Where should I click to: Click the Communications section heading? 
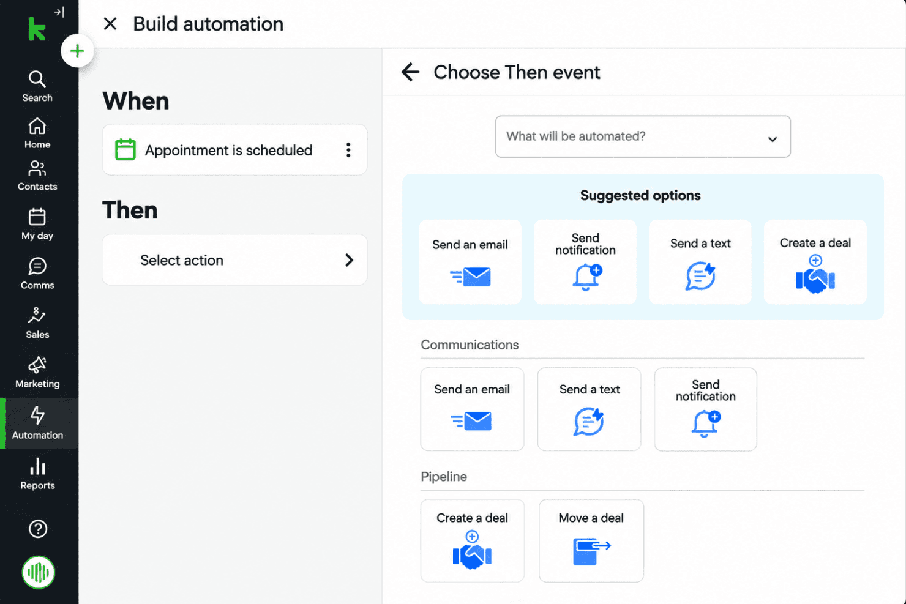[470, 345]
